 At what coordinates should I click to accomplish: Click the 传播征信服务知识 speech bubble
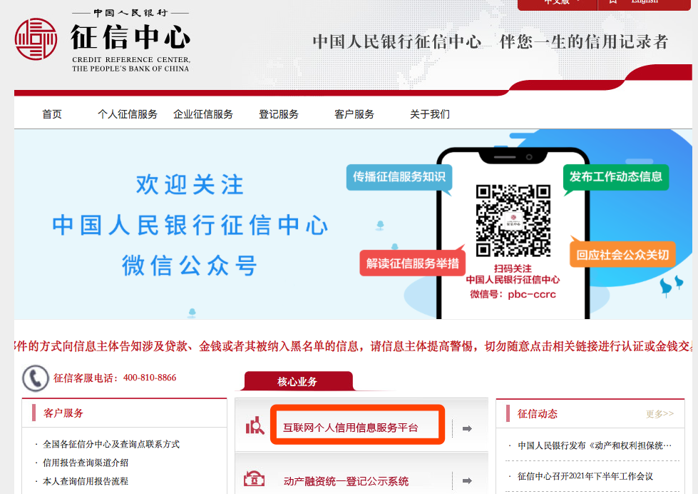[399, 178]
